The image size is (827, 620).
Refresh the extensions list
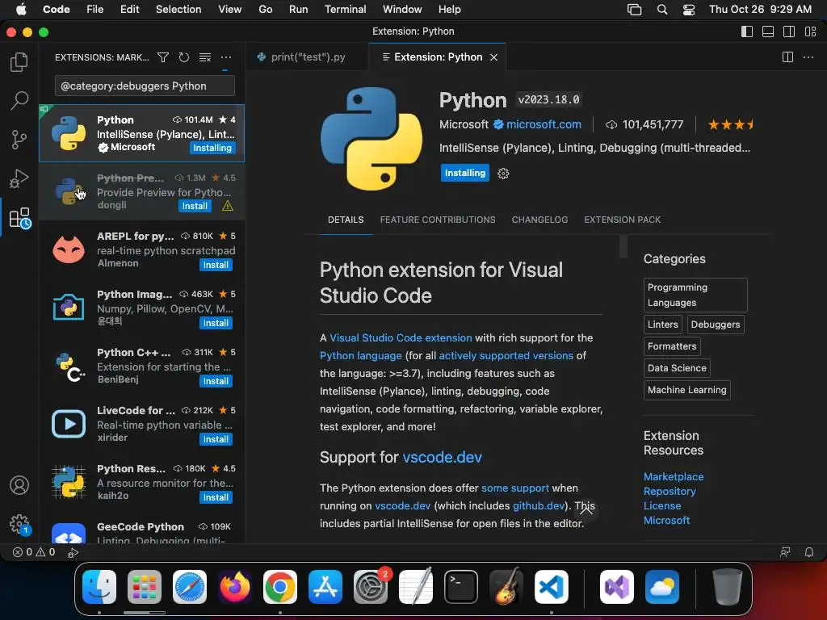[184, 57]
